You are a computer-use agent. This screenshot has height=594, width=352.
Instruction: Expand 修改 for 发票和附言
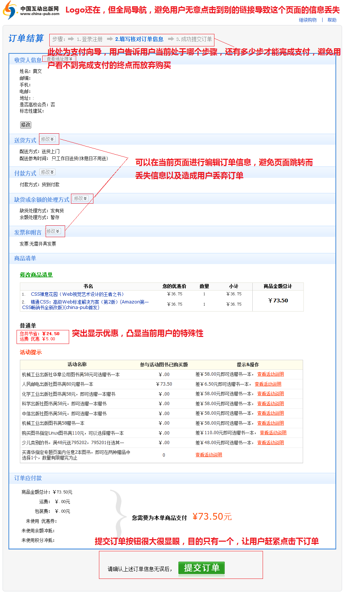53,231
